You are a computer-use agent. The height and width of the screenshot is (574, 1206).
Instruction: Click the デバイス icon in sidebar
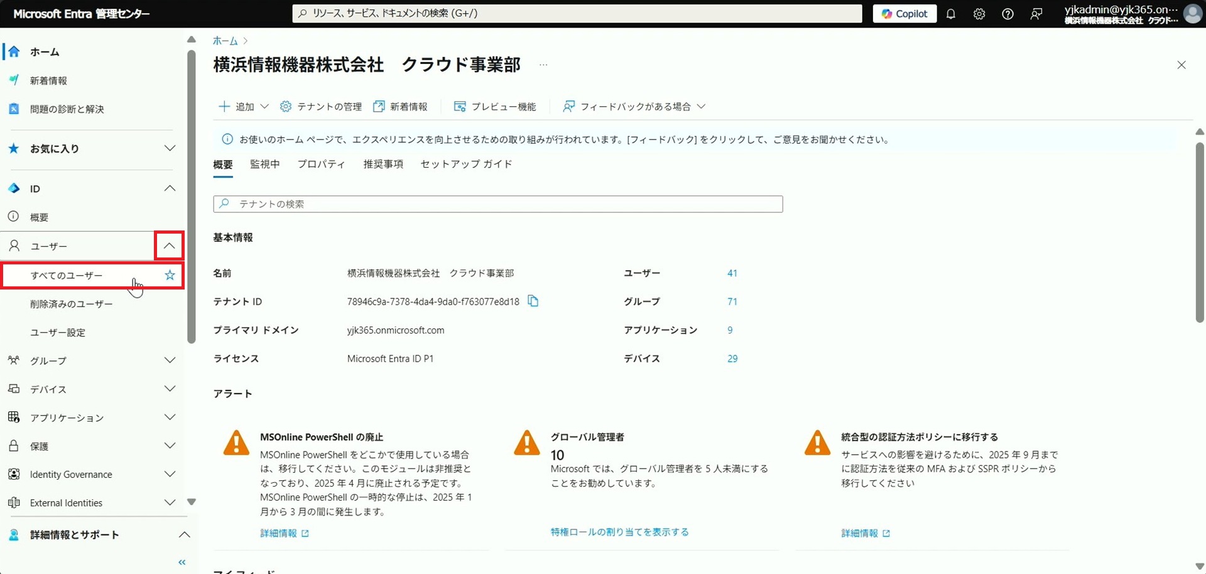tap(13, 389)
